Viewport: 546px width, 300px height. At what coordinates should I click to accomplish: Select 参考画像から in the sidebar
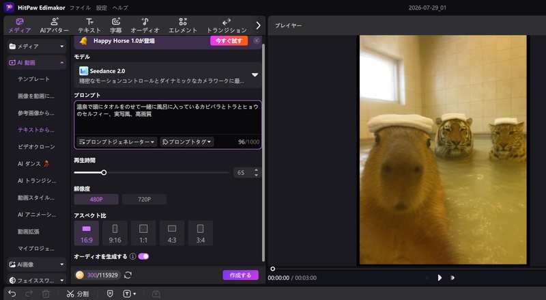click(36, 113)
